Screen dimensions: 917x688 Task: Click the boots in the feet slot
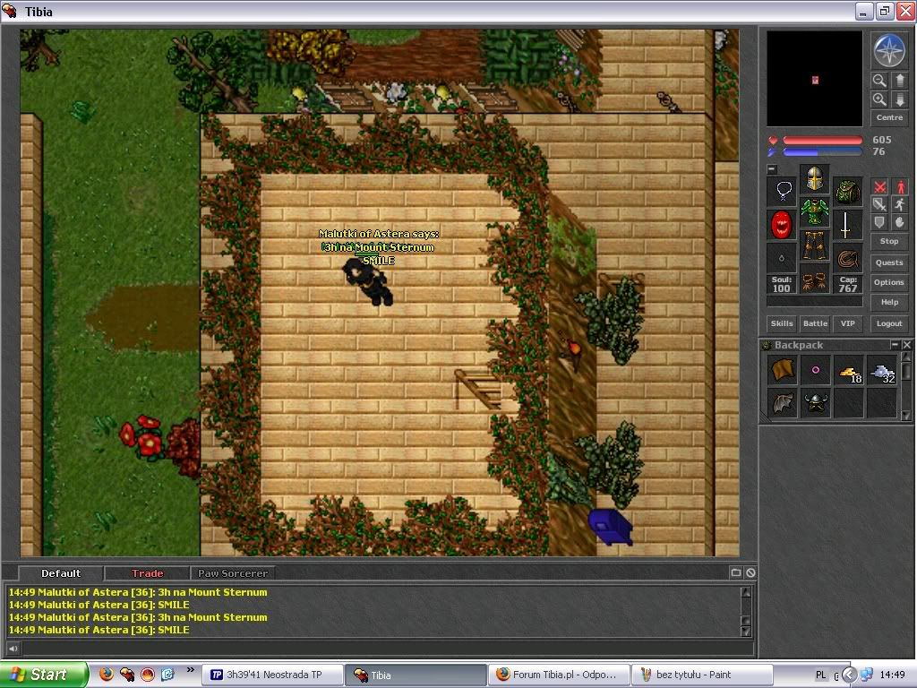click(x=814, y=279)
